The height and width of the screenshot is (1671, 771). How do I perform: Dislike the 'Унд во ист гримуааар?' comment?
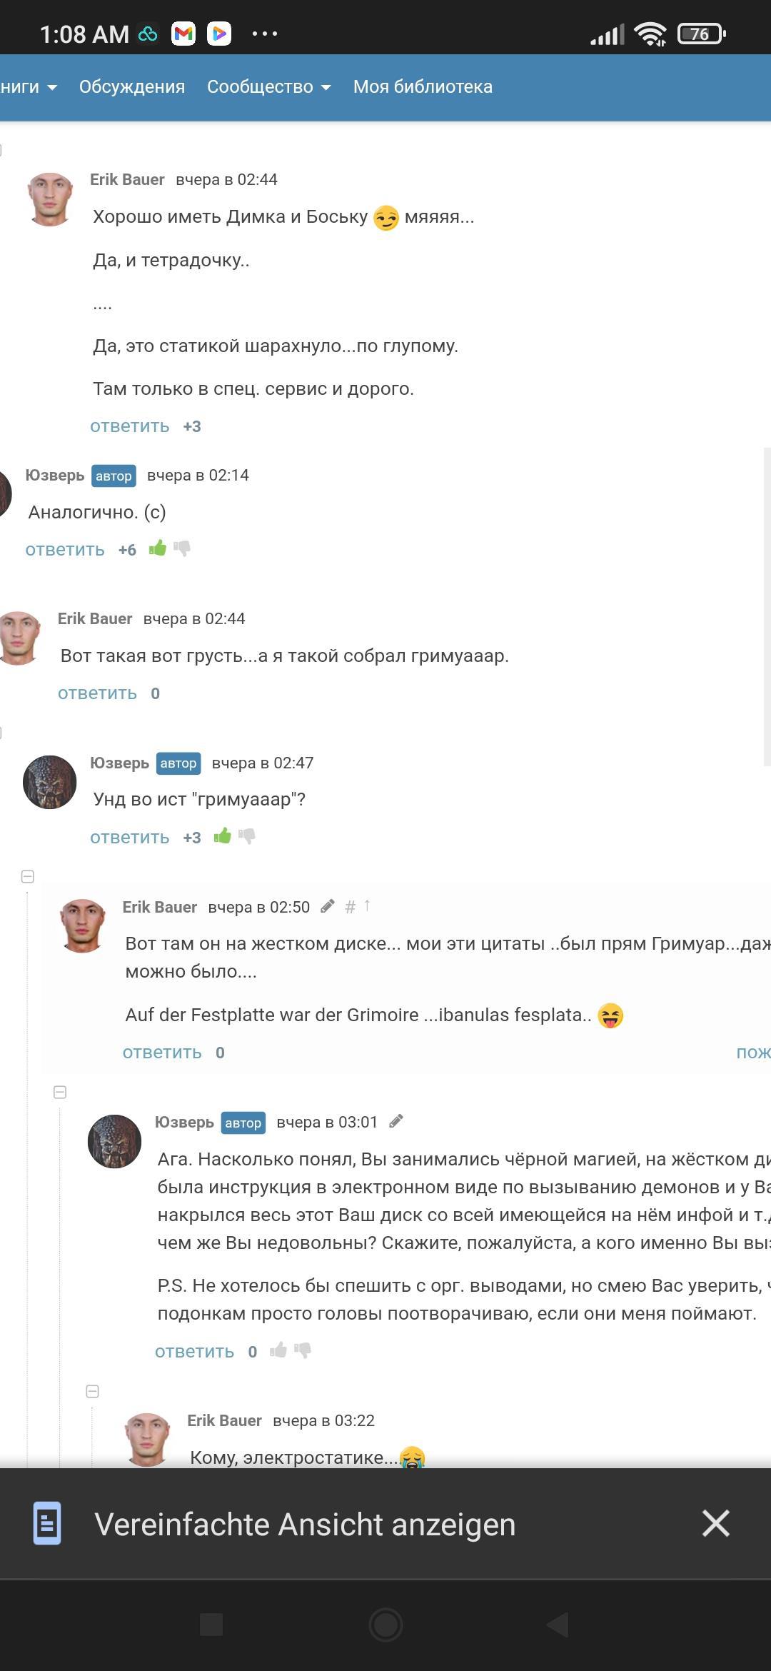pos(247,836)
